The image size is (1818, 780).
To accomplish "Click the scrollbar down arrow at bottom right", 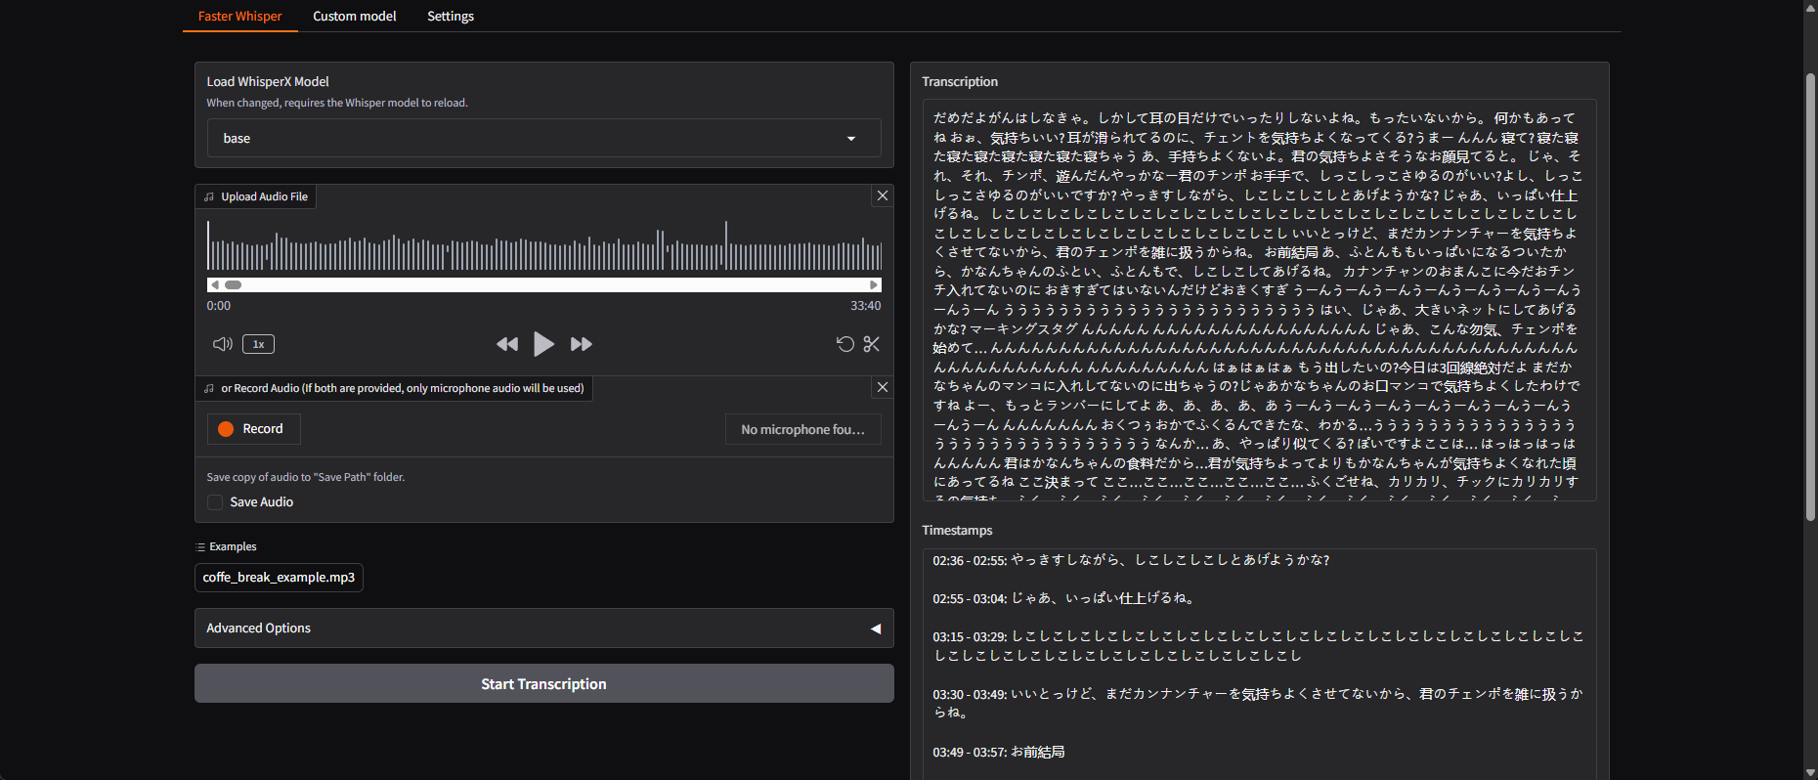I will point(1810,772).
